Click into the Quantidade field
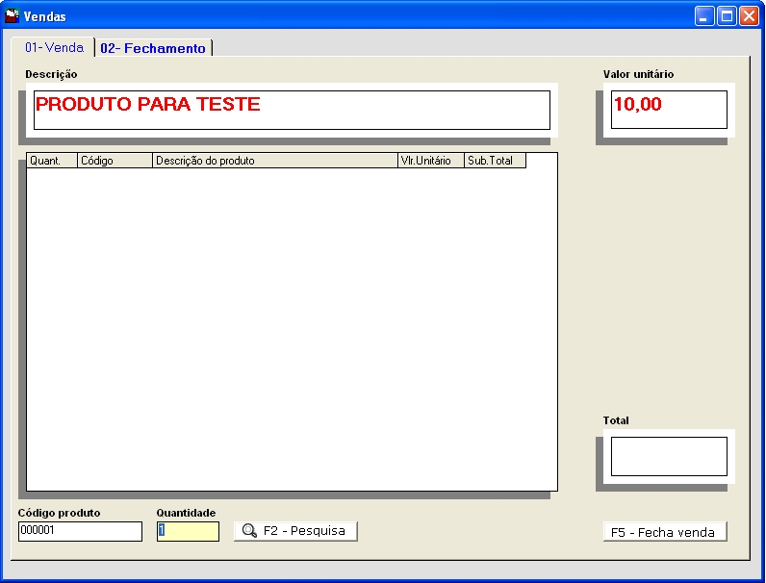Viewport: 766px width, 583px height. tap(188, 531)
